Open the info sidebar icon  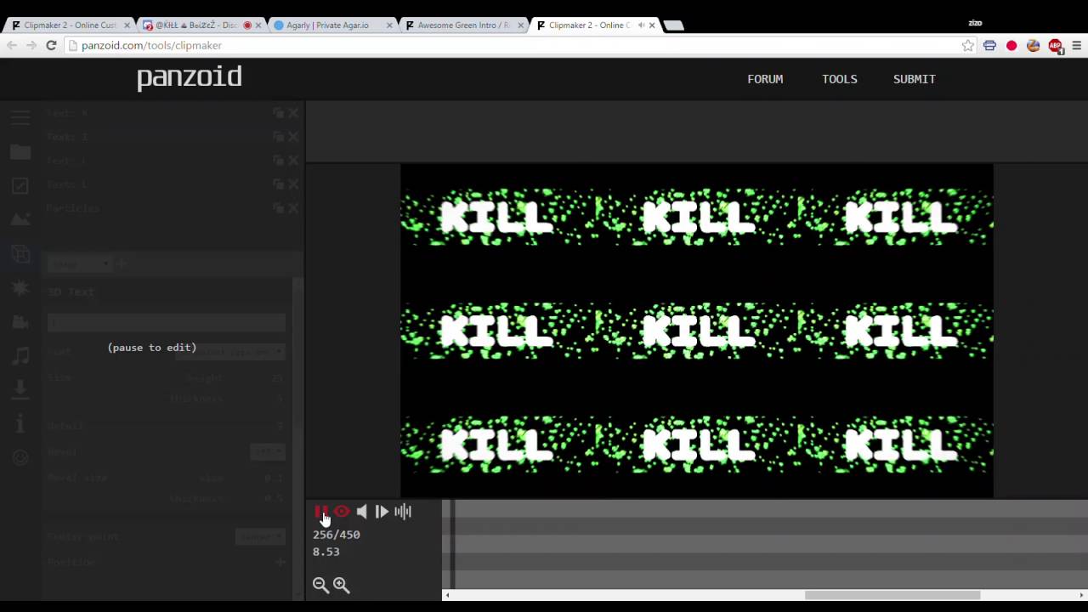[x=20, y=423]
